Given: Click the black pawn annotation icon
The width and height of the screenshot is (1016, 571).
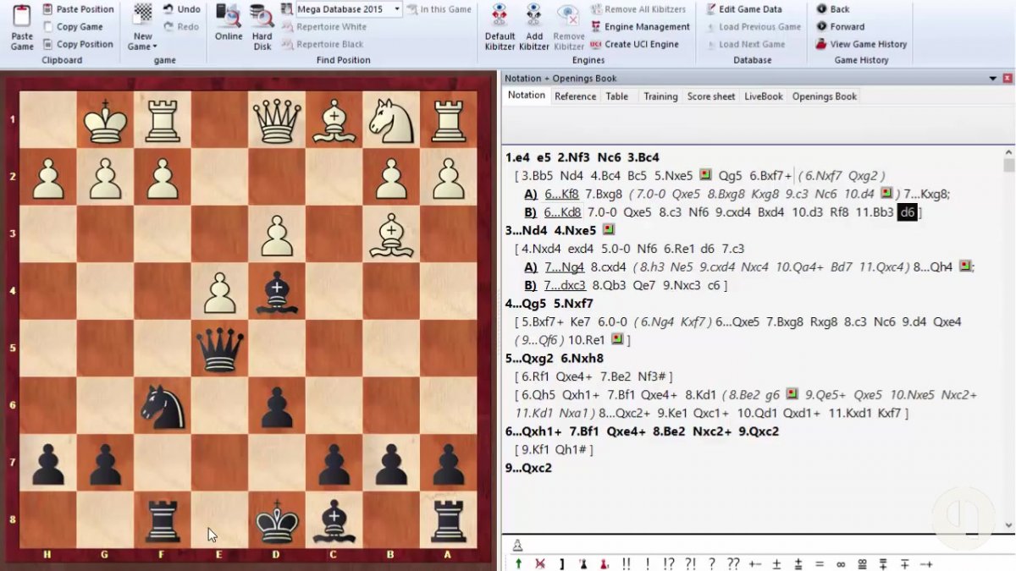Looking at the screenshot, I should click(x=583, y=563).
